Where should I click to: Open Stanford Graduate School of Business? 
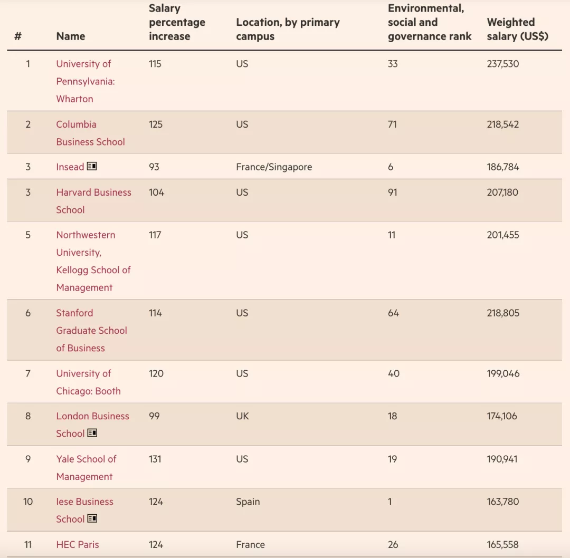(91, 330)
